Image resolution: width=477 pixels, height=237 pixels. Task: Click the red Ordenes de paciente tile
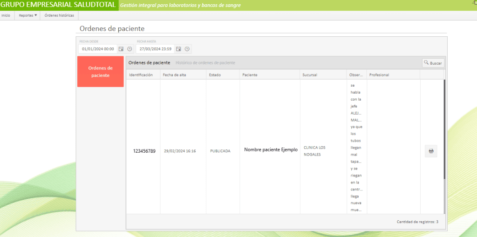(100, 72)
